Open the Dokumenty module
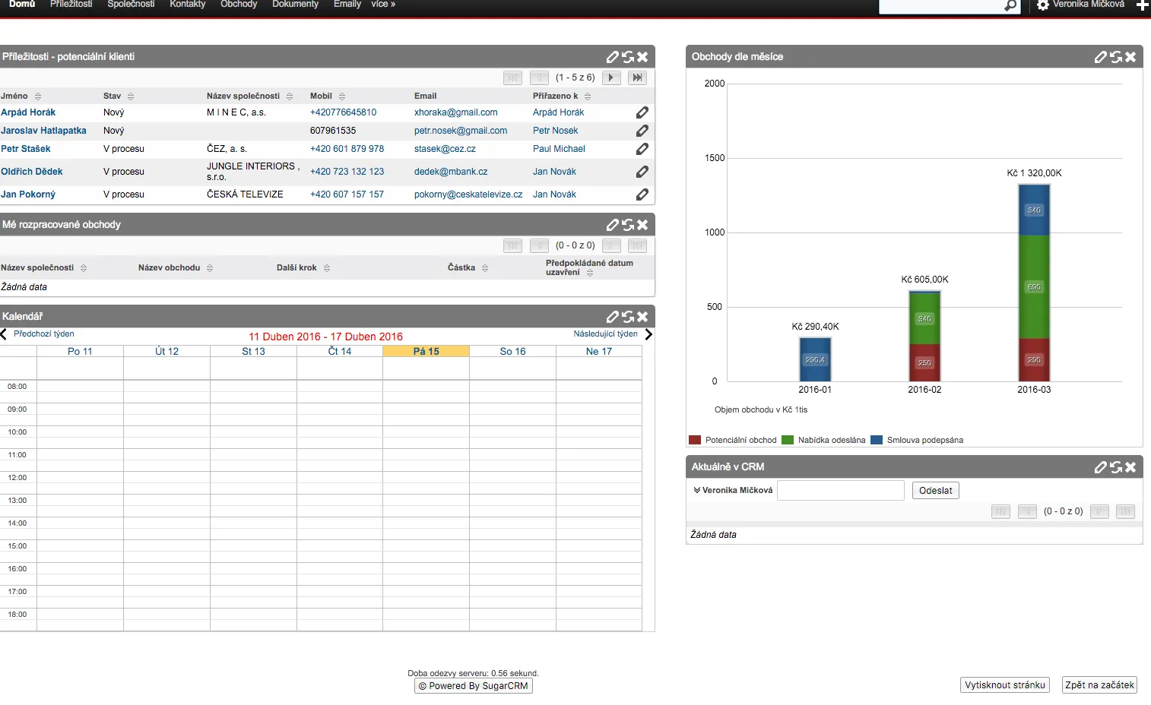 [296, 5]
